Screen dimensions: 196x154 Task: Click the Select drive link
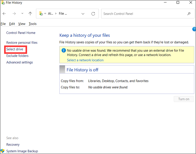tap(15, 49)
